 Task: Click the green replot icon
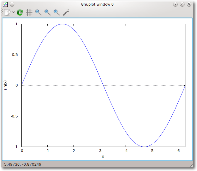(20, 12)
